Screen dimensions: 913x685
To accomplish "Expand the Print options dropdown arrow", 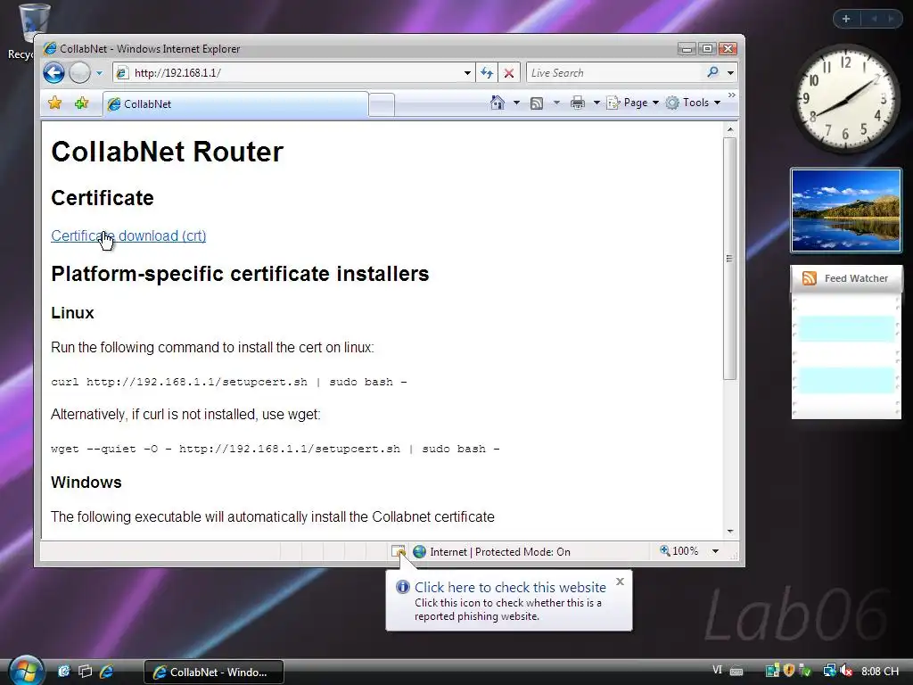I will coord(596,103).
